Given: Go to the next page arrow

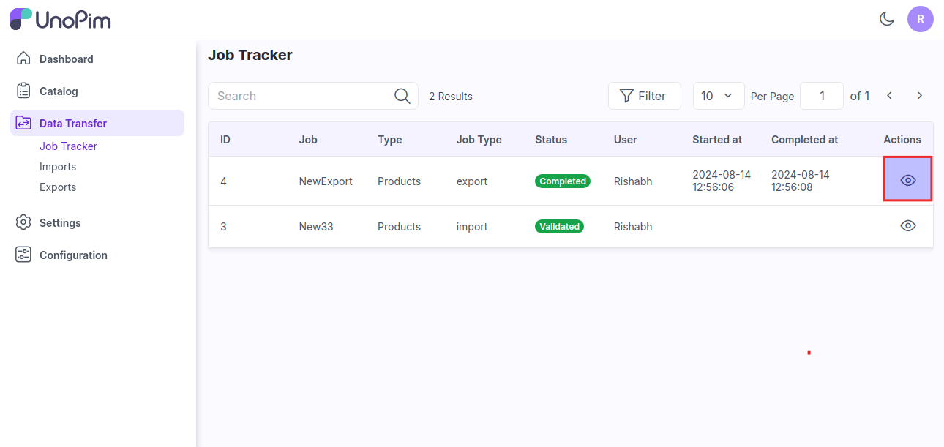Looking at the screenshot, I should click(x=920, y=96).
